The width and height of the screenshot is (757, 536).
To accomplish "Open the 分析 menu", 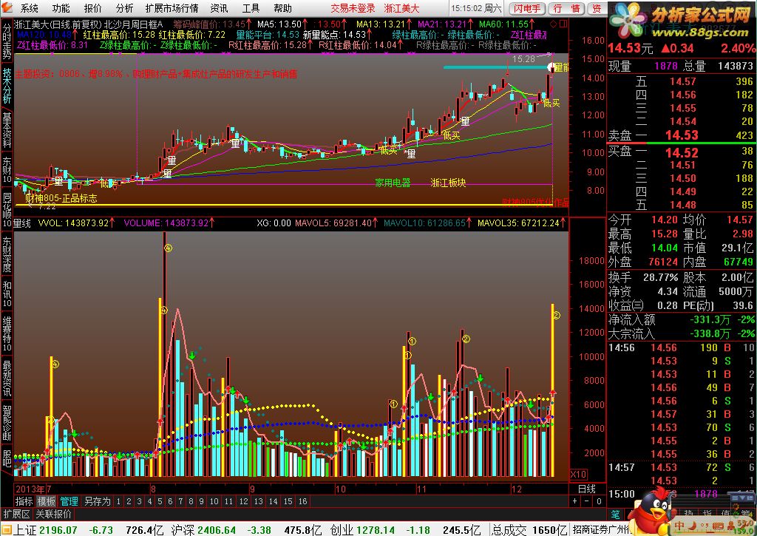I will [x=124, y=8].
